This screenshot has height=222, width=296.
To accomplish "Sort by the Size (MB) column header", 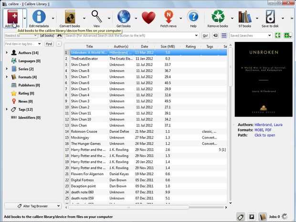I will click(x=168, y=46).
